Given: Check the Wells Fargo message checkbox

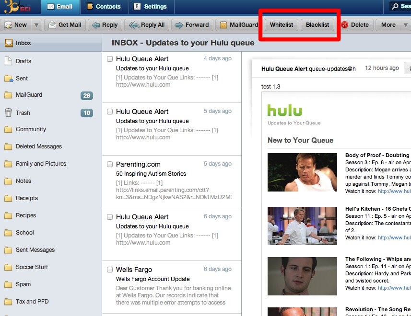Looking at the screenshot, I should [110, 270].
